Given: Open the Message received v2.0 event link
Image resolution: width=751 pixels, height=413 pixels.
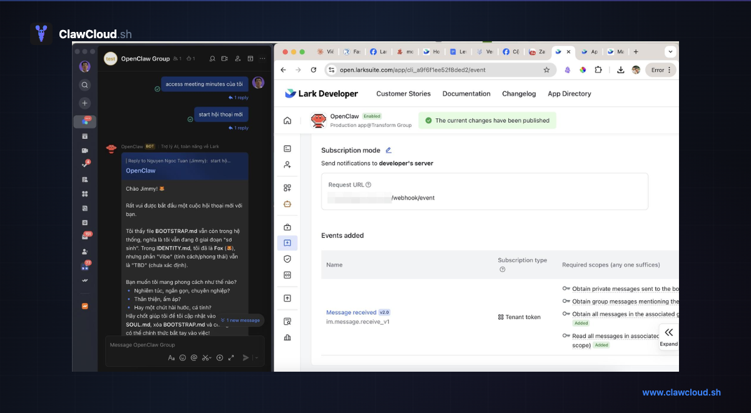Looking at the screenshot, I should (351, 312).
